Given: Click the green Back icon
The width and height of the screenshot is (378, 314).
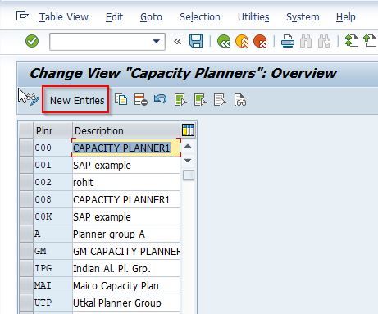Looking at the screenshot, I should [x=224, y=41].
